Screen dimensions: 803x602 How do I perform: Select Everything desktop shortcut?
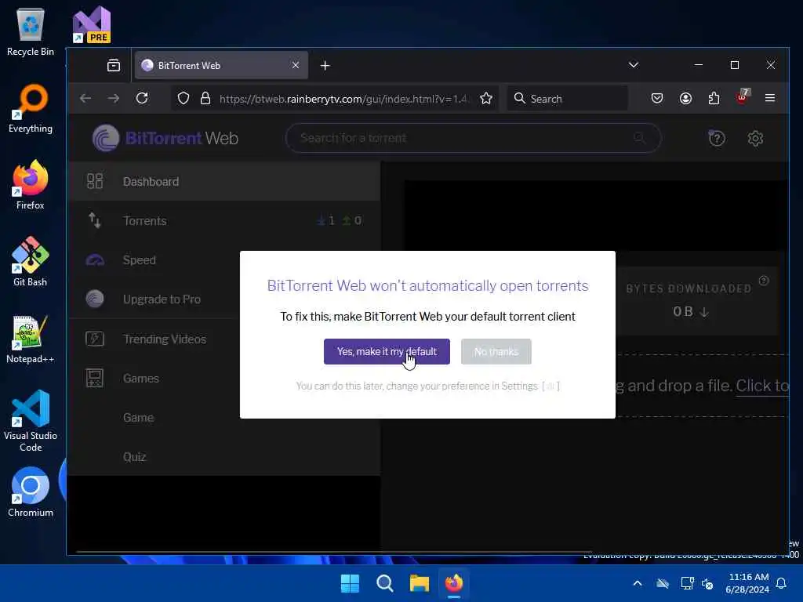[x=31, y=108]
